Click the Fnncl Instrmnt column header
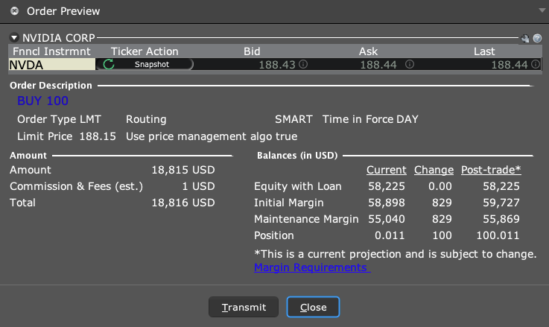549x327 pixels. pyautogui.click(x=51, y=51)
